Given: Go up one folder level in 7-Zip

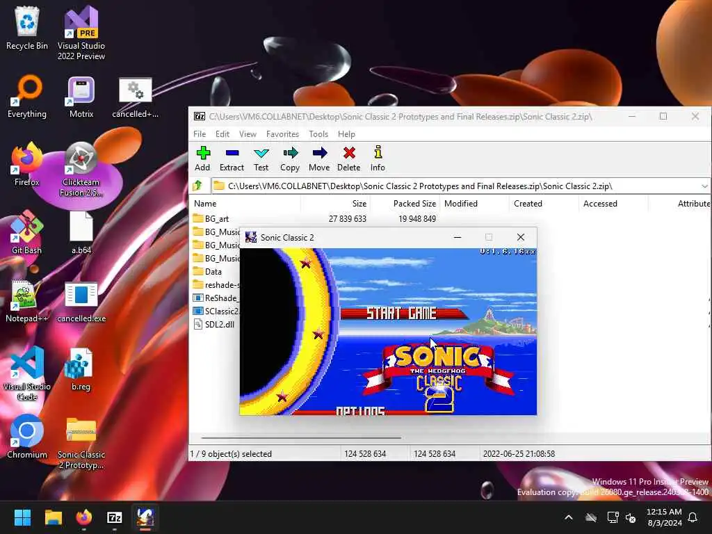Looking at the screenshot, I should (x=197, y=186).
